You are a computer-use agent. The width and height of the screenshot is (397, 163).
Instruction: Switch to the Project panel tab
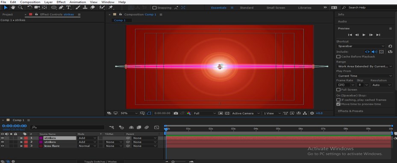[8, 14]
